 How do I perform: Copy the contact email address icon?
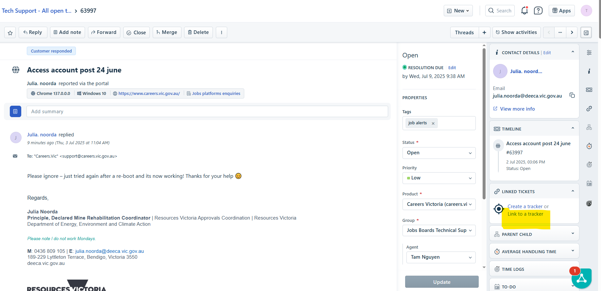coord(572,95)
